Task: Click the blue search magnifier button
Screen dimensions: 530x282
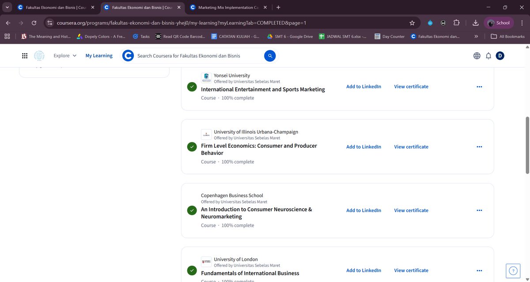Action: pyautogui.click(x=270, y=56)
